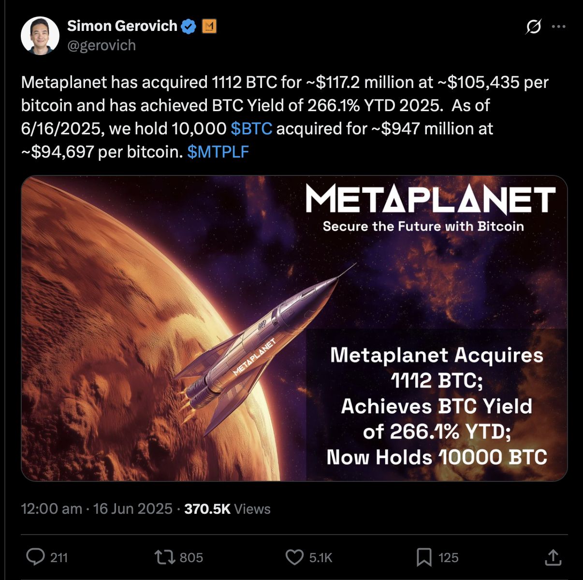Click the orange Metaplanet affiliate badge
583x580 pixels.
[209, 26]
